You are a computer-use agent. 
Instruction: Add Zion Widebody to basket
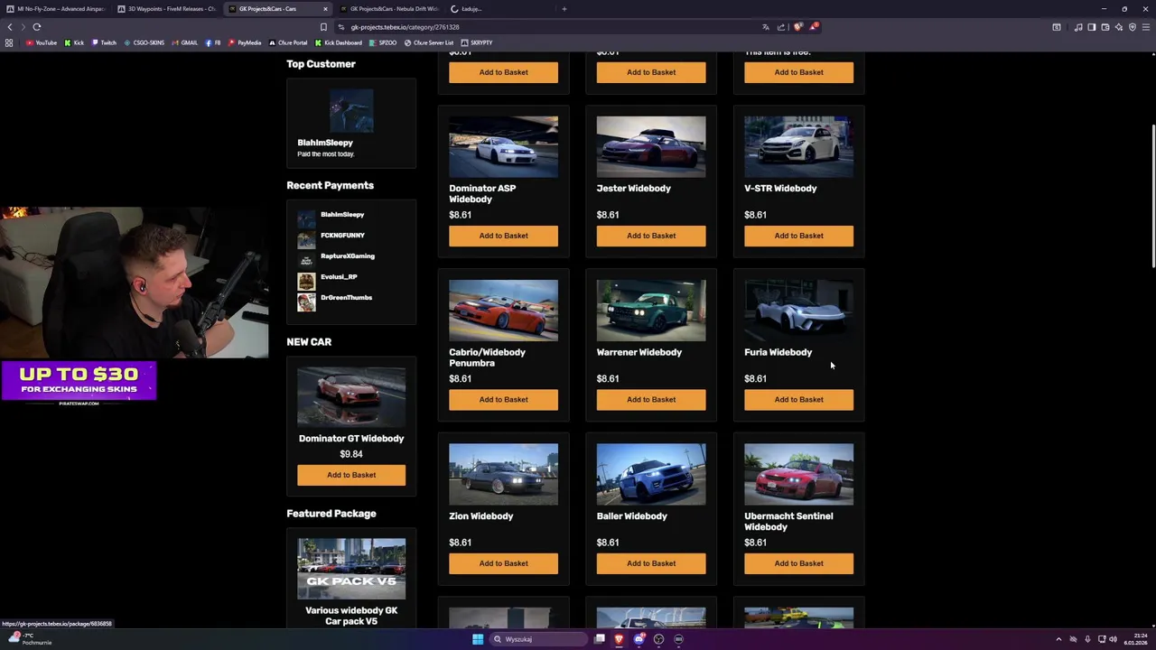(x=503, y=563)
